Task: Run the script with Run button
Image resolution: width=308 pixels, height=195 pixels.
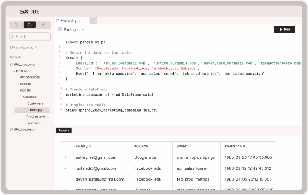Action: (x=284, y=29)
